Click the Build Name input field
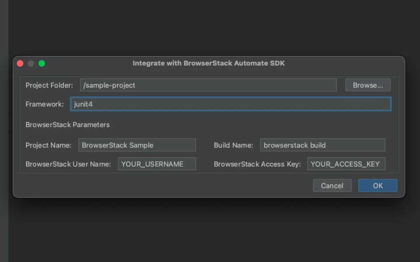The height and width of the screenshot is (262, 420). [x=323, y=145]
